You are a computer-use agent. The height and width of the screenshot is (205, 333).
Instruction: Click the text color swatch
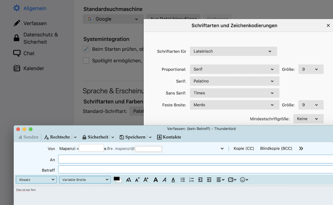pyautogui.click(x=117, y=179)
